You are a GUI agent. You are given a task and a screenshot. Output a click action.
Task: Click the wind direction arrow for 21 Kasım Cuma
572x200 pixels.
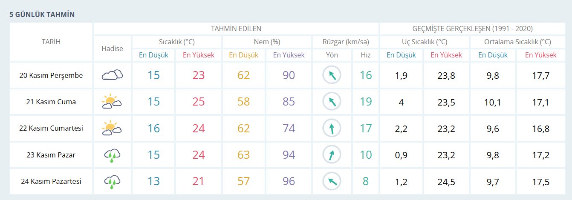[332, 102]
